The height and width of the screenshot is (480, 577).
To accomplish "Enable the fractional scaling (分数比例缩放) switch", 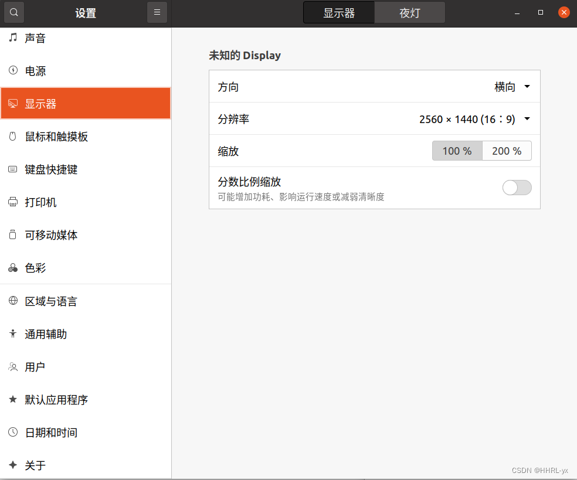I will [517, 188].
